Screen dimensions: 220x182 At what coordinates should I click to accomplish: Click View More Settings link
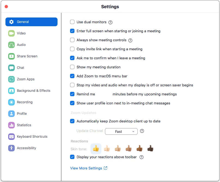(x=86, y=168)
